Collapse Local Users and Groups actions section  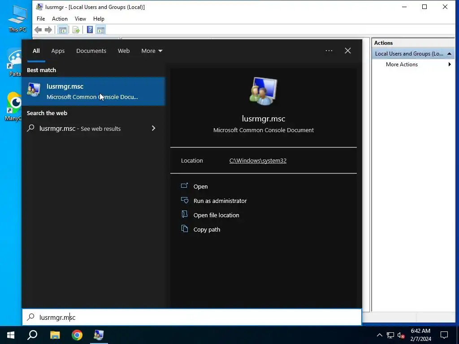pyautogui.click(x=449, y=54)
